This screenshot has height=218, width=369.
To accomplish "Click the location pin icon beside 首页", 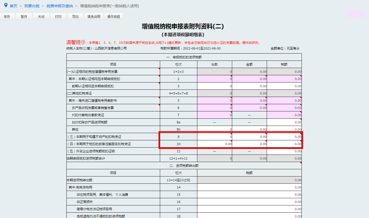I will [6, 5].
